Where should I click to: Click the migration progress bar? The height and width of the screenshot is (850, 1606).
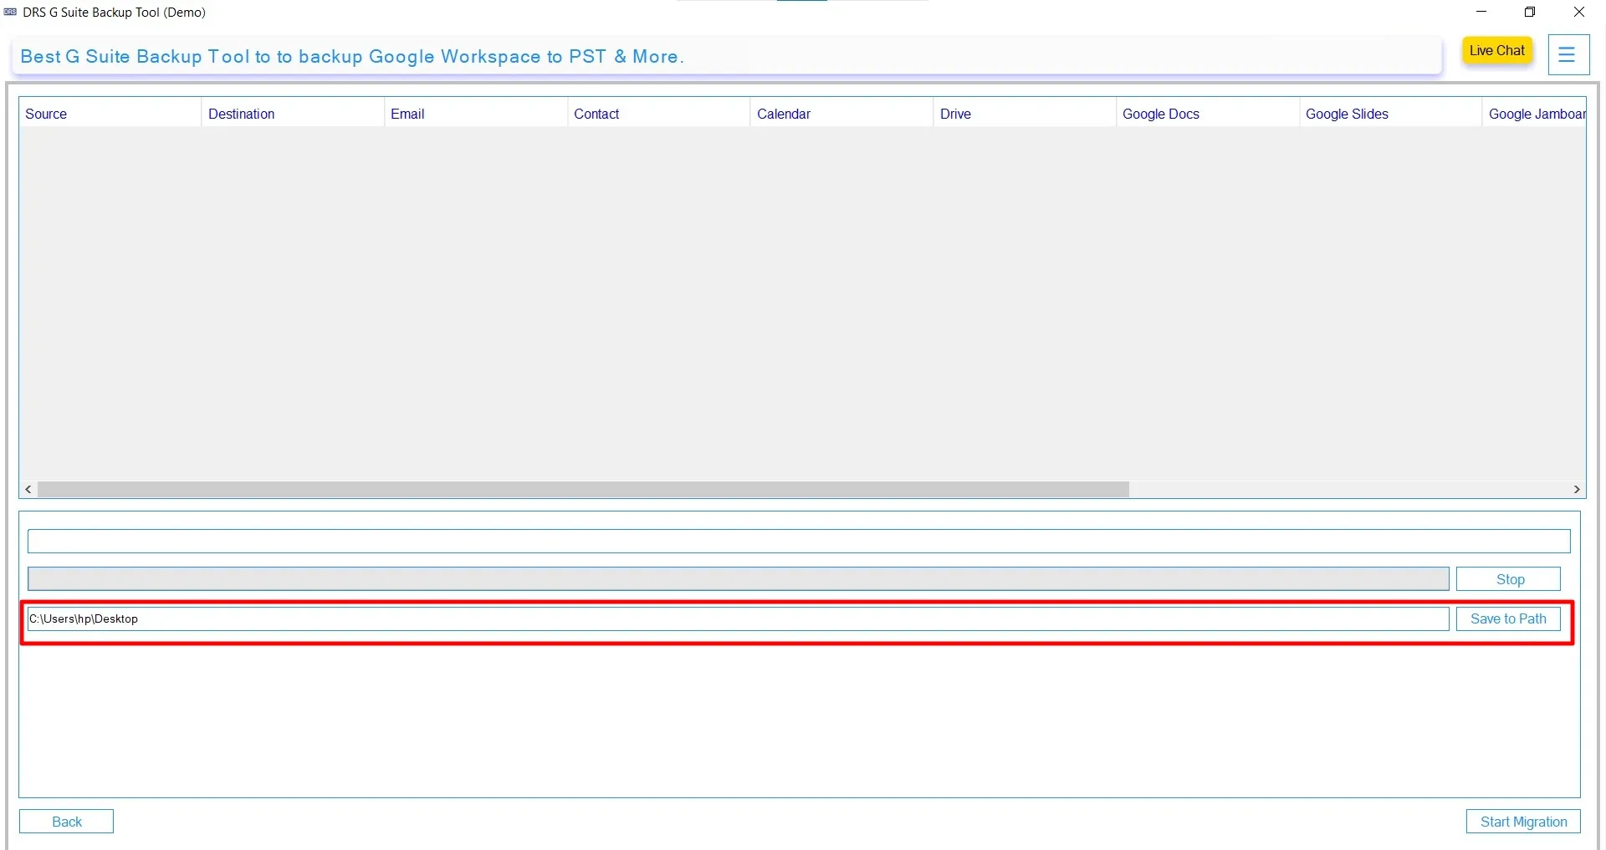[738, 579]
